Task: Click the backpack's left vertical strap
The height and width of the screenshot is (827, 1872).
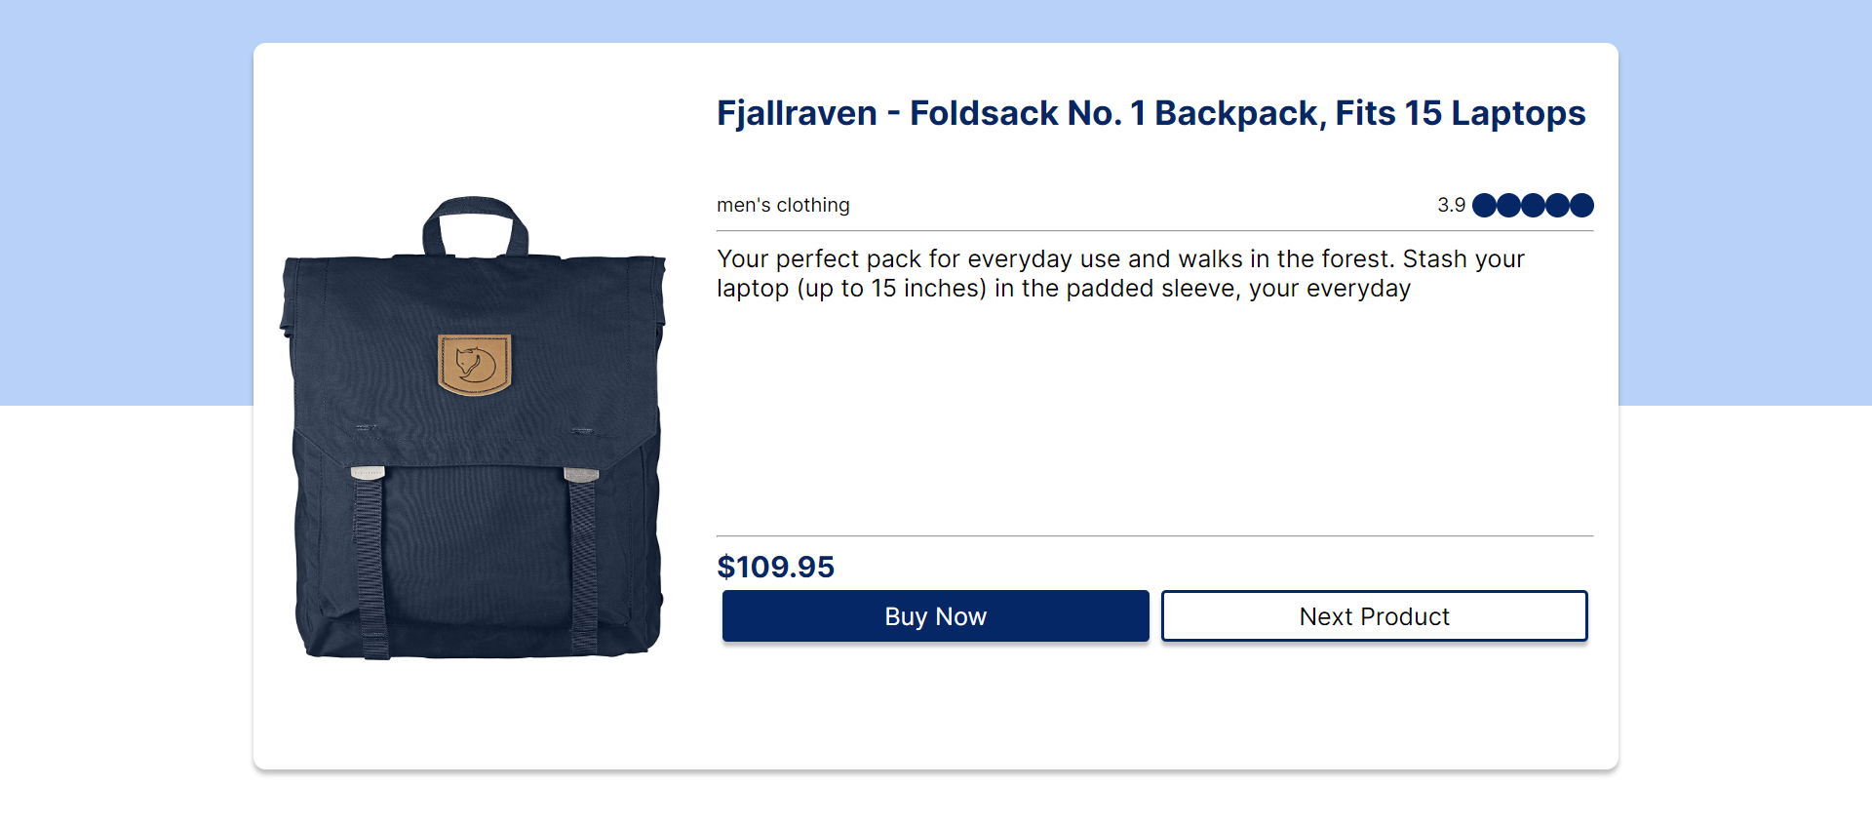Action: coord(370,566)
